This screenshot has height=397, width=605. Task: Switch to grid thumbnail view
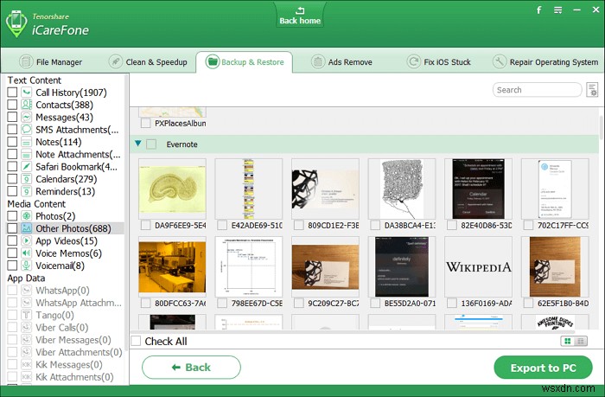pyautogui.click(x=567, y=341)
